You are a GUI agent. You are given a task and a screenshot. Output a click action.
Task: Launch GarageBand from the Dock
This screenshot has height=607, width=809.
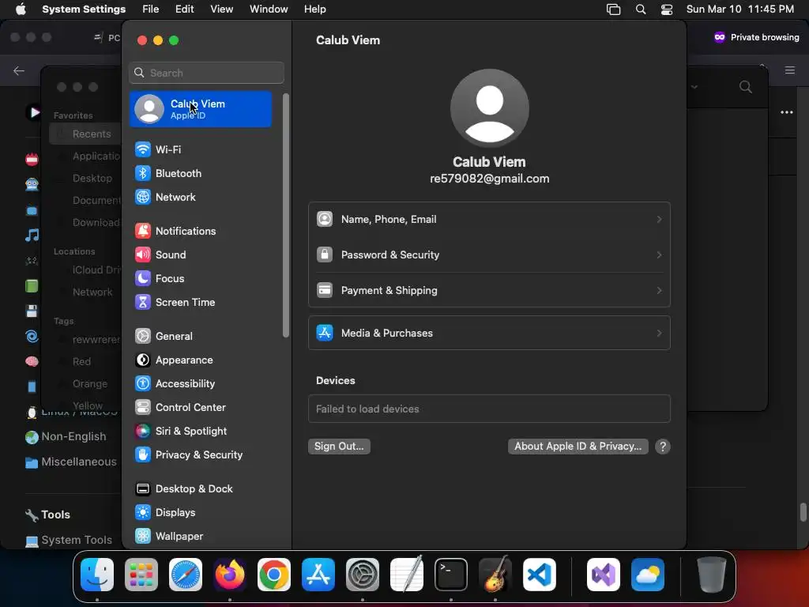coord(495,575)
